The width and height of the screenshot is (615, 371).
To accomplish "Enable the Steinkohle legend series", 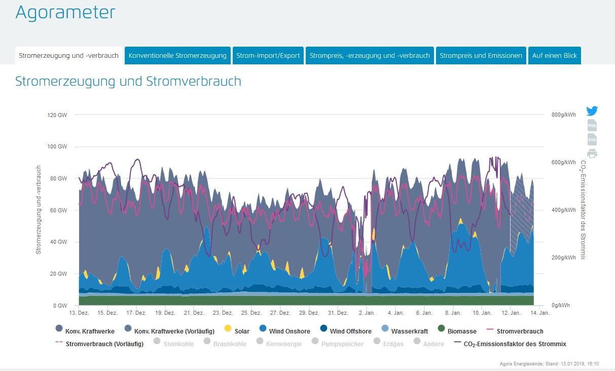I will tap(174, 344).
